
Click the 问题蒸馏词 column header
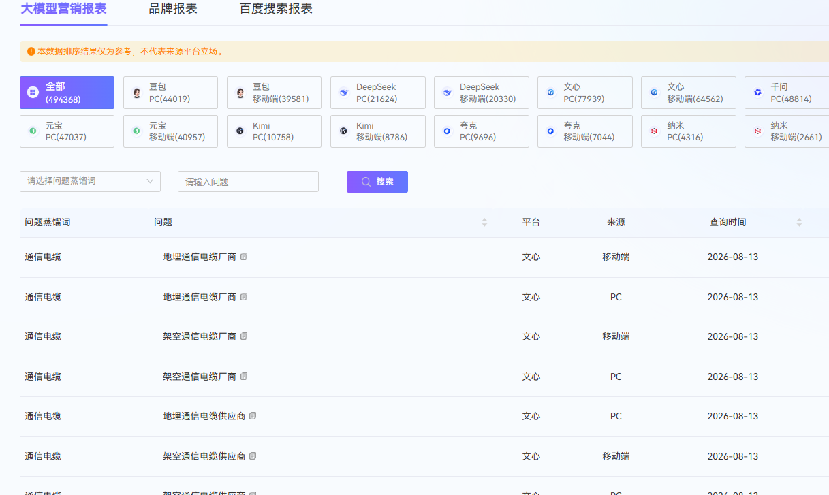[48, 222]
